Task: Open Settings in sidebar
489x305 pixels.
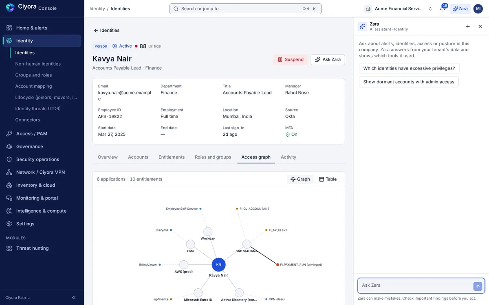Action: [42, 224]
